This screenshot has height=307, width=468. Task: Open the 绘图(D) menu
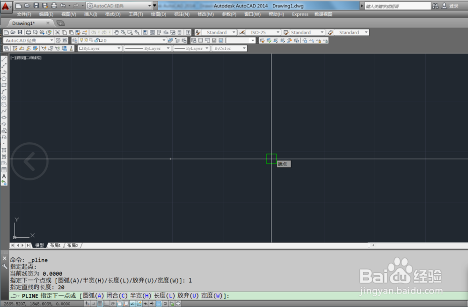click(159, 15)
